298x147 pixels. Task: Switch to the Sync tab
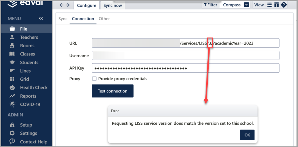click(63, 19)
